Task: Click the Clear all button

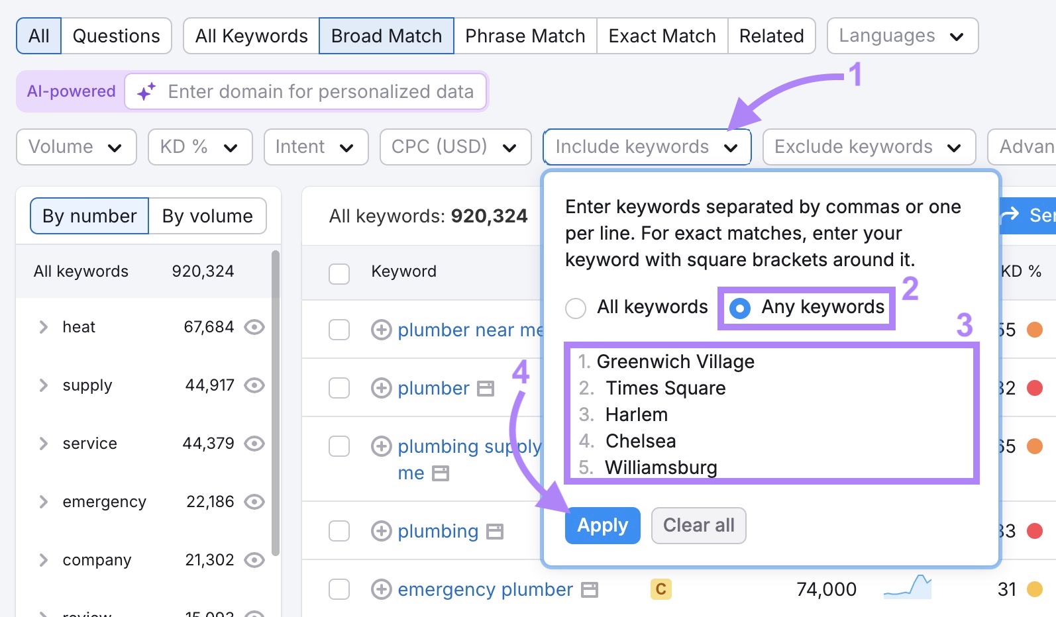Action: coord(698,525)
